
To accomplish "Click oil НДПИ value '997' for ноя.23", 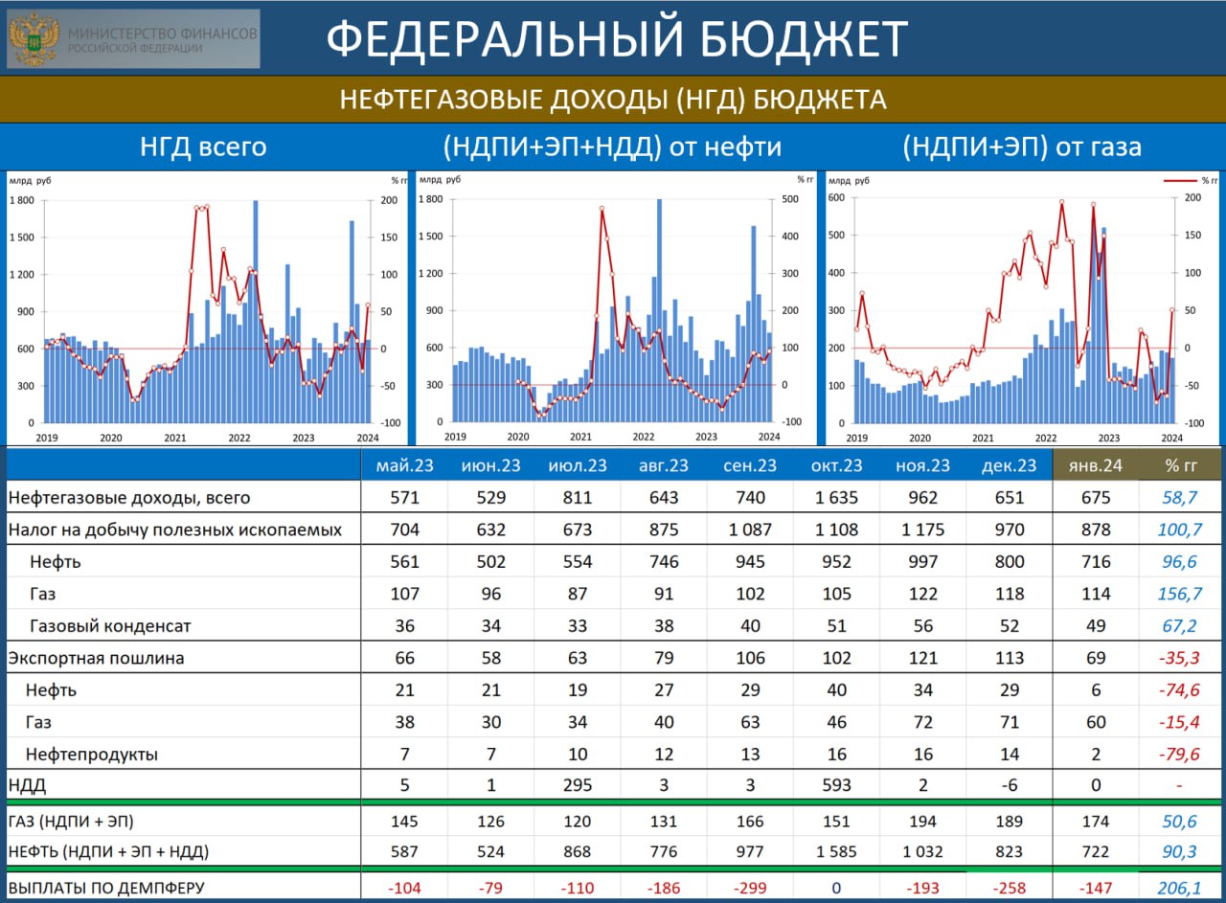I will click(x=922, y=562).
